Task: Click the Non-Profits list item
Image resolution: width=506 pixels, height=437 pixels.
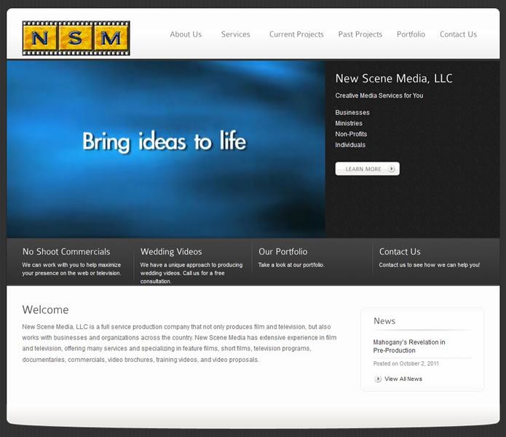Action: [x=351, y=134]
